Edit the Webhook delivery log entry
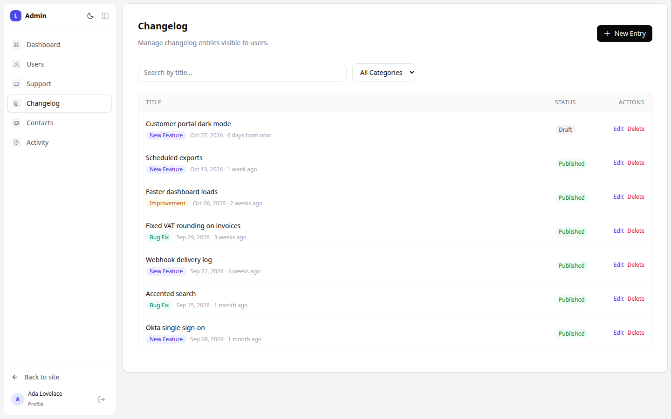 618,265
